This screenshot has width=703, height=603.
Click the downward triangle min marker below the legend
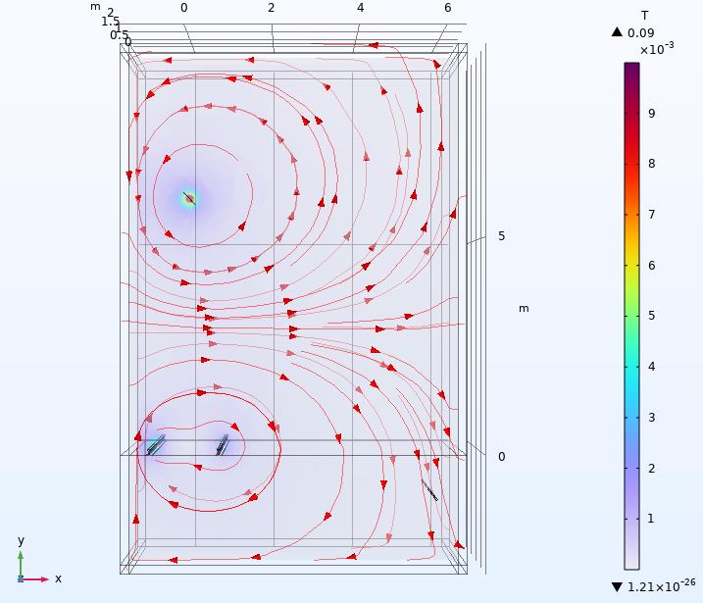coord(617,586)
